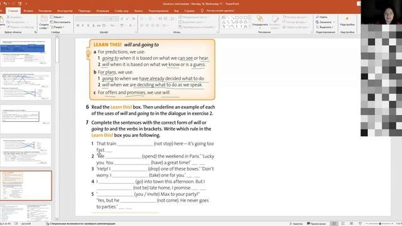Click the Start From Beginning slideshow icon in title bar
402x226 pixels.
click(19, 4)
